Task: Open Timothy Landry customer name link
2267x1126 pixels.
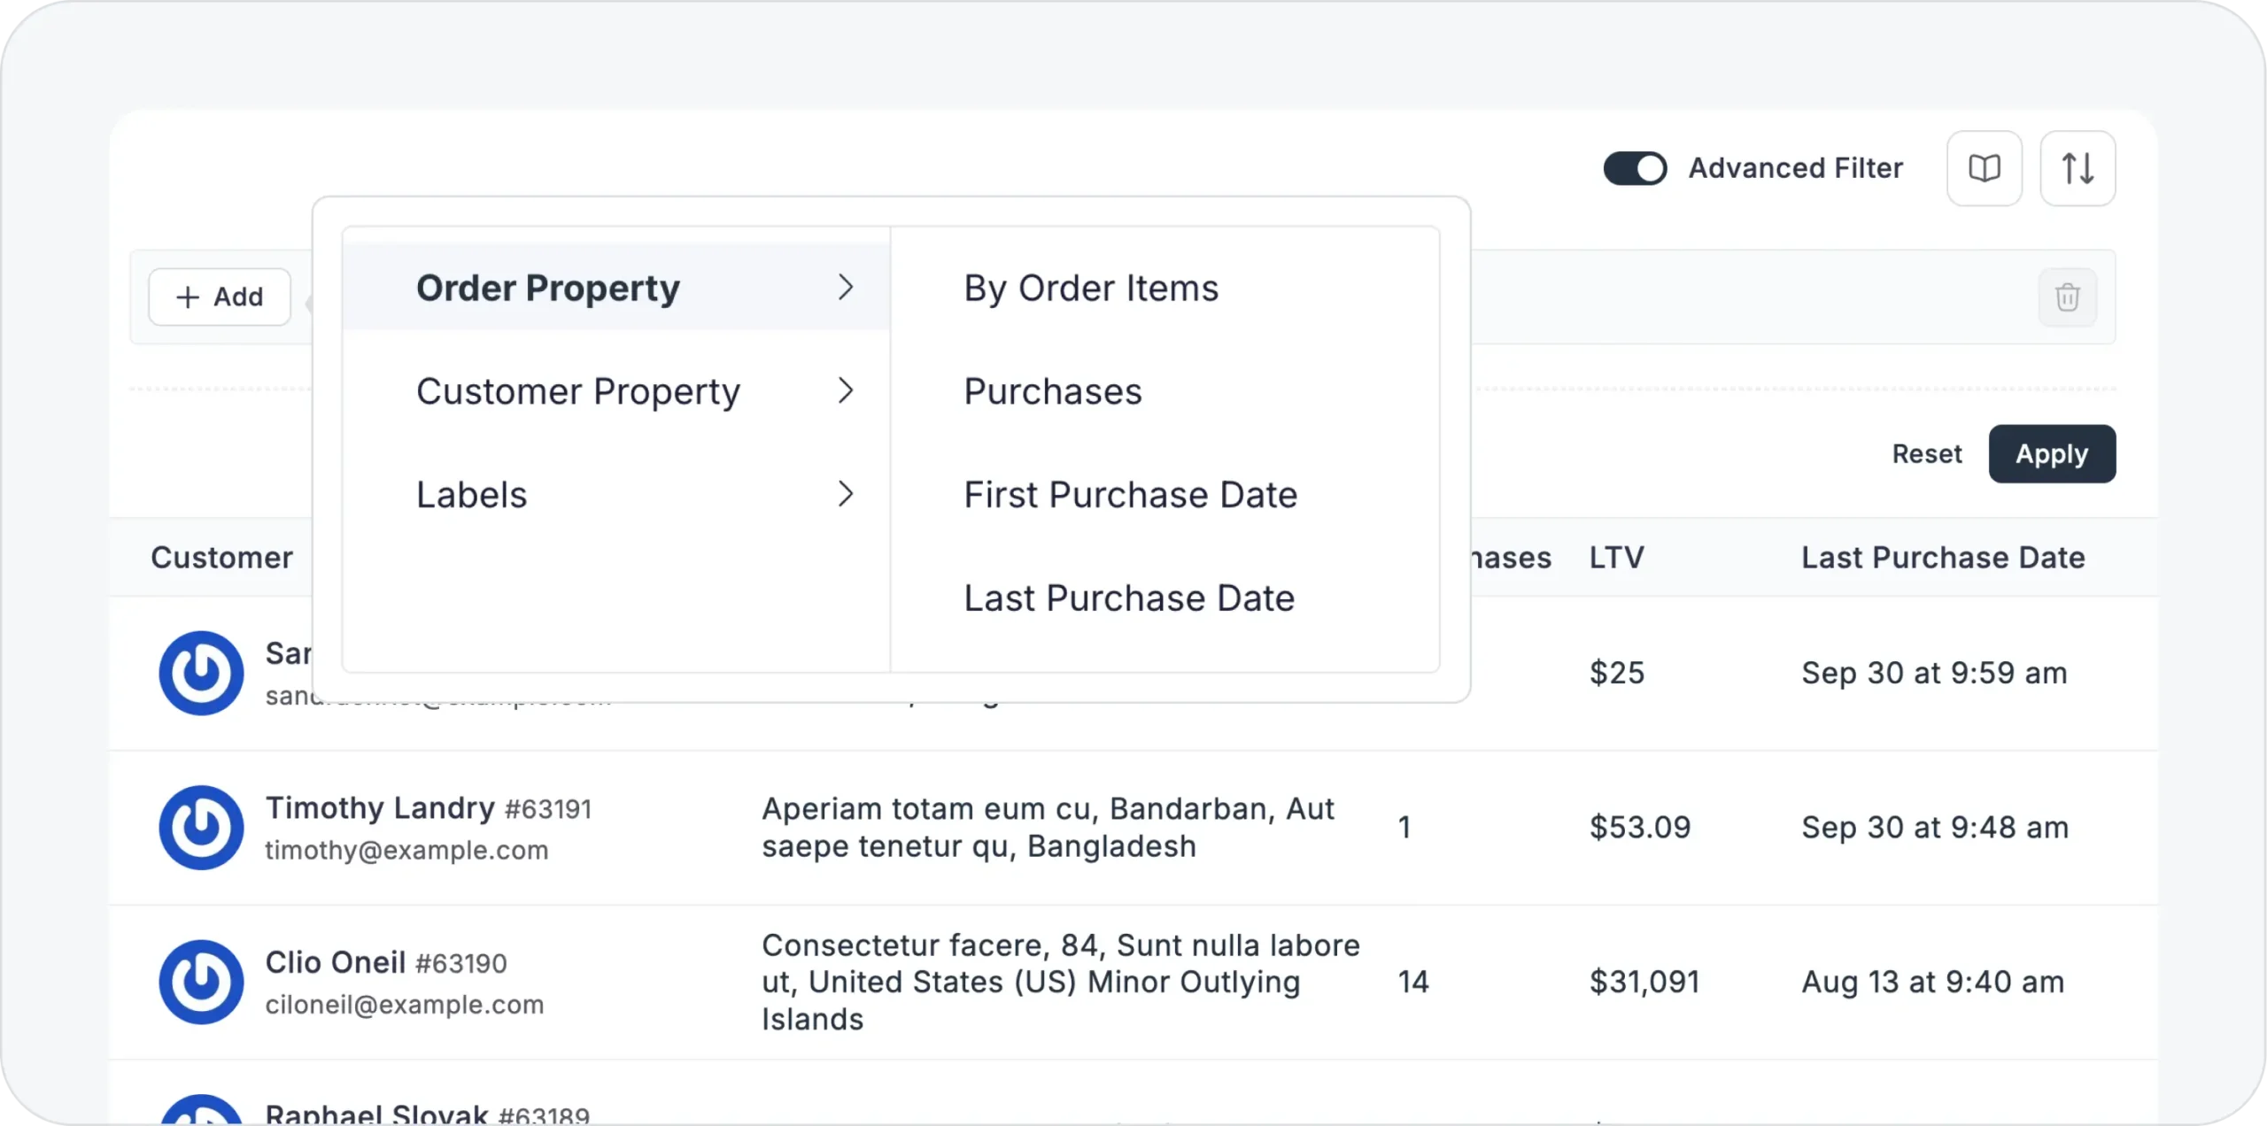Action: pyautogui.click(x=380, y=807)
